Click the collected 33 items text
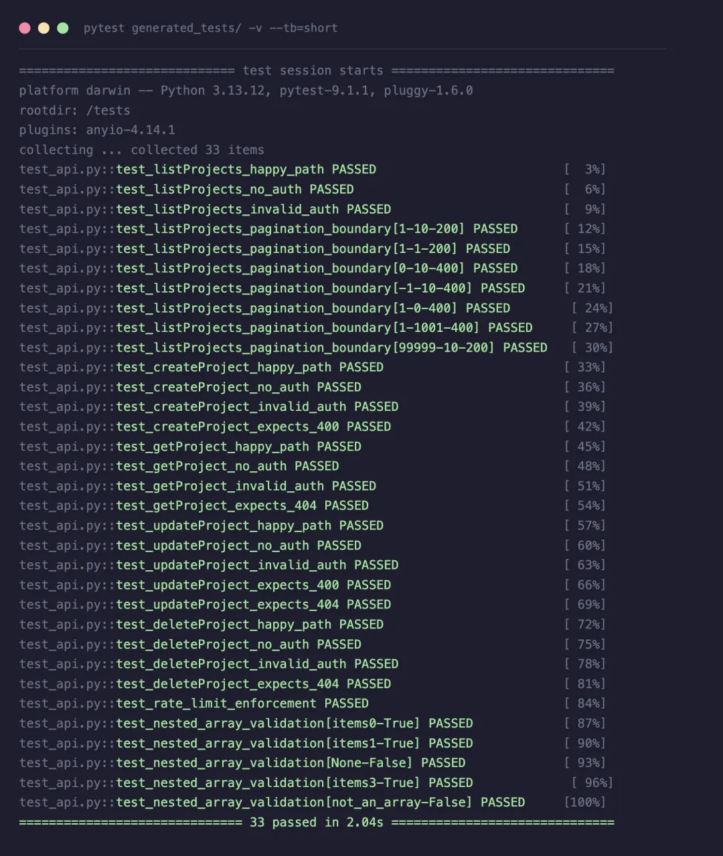The width and height of the screenshot is (723, 856). click(x=197, y=150)
